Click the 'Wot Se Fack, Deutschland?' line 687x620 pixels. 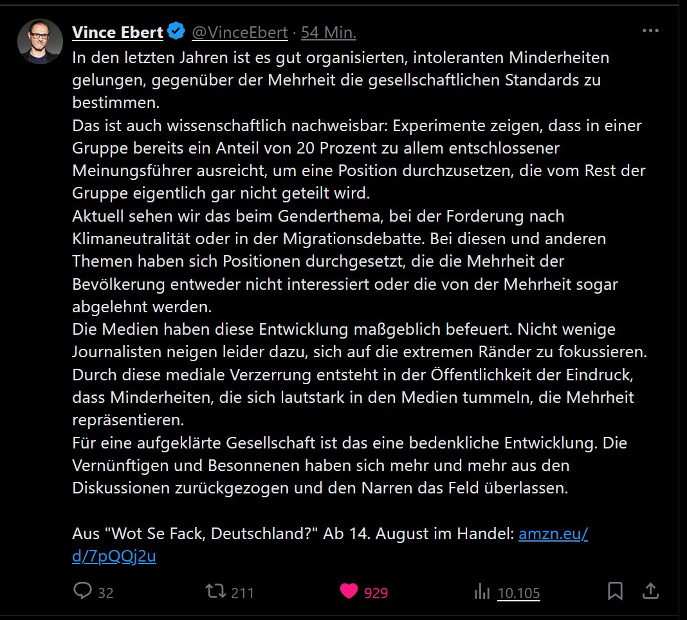pos(193,535)
